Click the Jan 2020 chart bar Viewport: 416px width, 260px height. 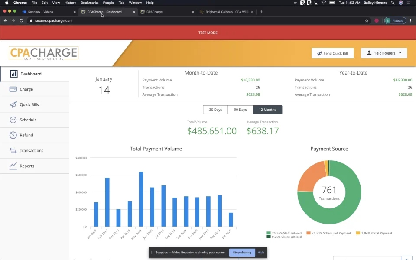231,220
